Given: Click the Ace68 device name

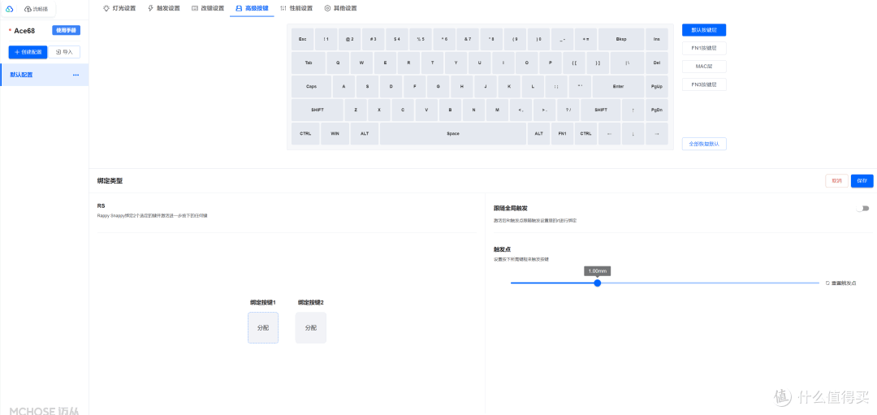Looking at the screenshot, I should pyautogui.click(x=24, y=31).
